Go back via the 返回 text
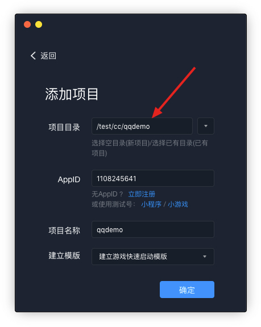The height and width of the screenshot is (327, 261). 48,56
